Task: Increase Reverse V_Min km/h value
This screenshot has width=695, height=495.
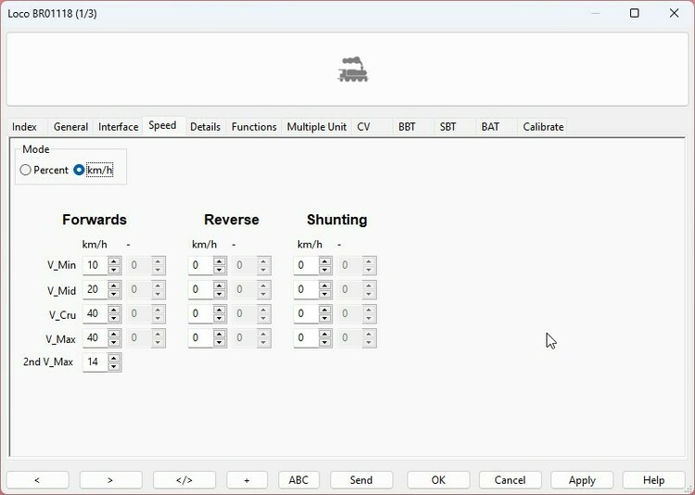Action: pyautogui.click(x=219, y=261)
